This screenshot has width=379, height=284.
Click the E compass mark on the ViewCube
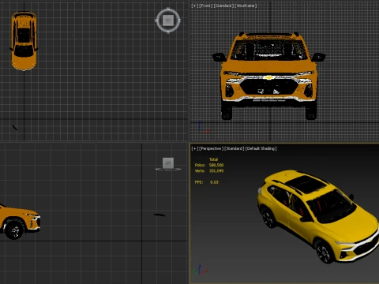[x=180, y=21]
